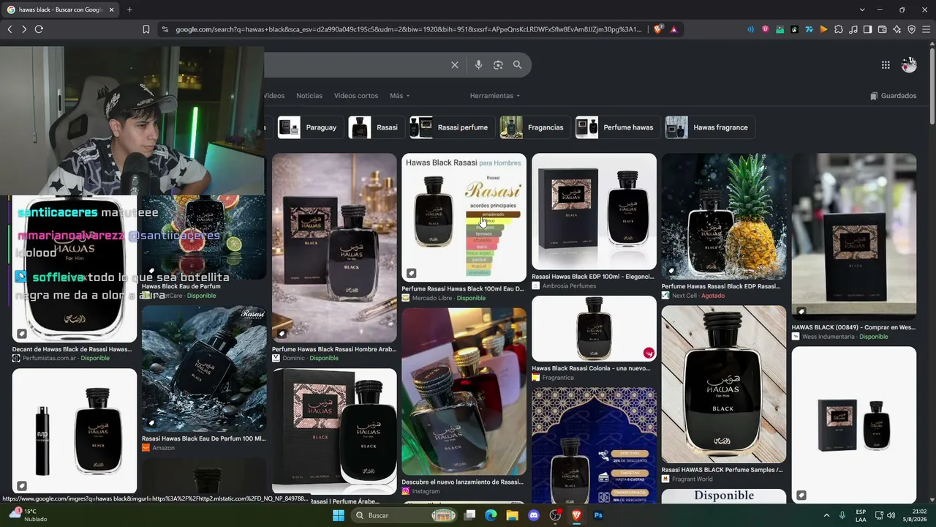Click the address bar URL
Viewport: 936px width, 527px height.
pos(409,29)
